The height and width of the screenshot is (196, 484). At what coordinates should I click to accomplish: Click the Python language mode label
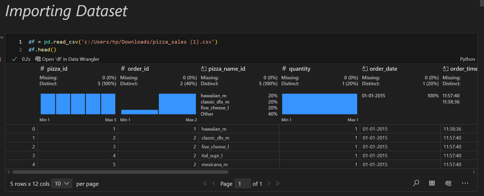(467, 59)
